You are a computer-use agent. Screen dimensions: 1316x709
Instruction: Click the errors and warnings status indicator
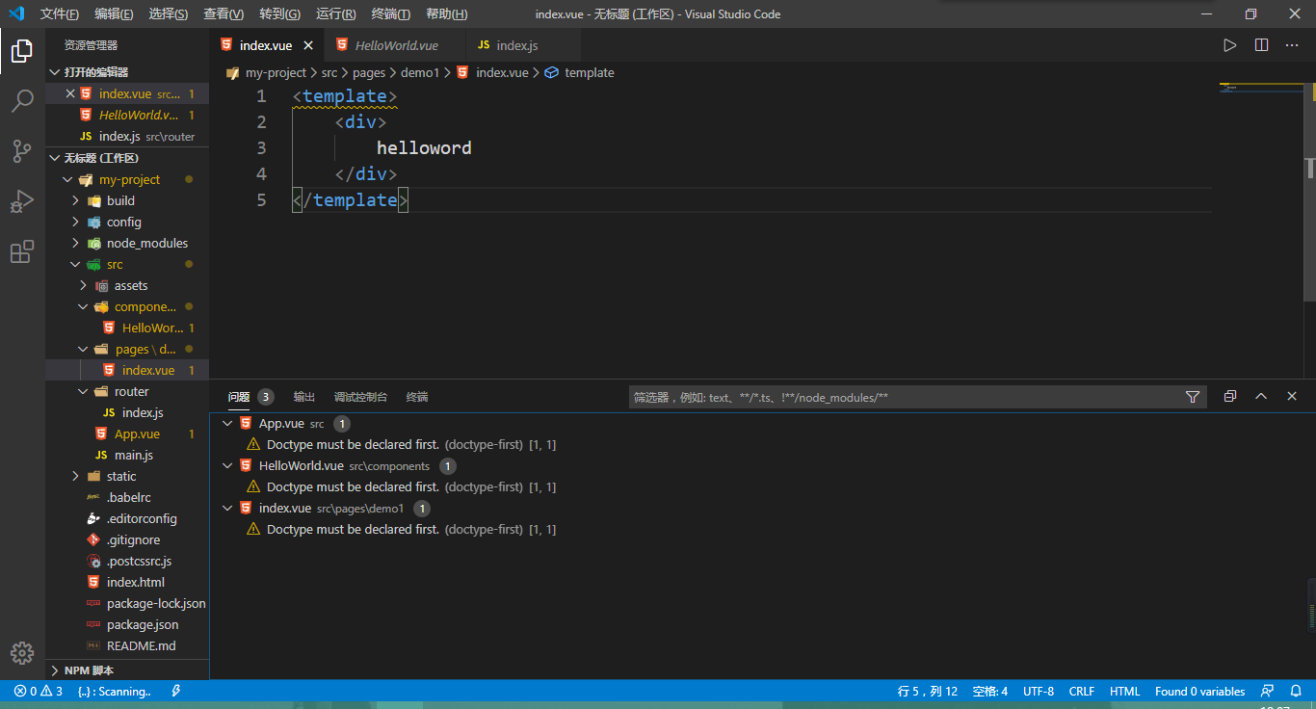[x=39, y=691]
